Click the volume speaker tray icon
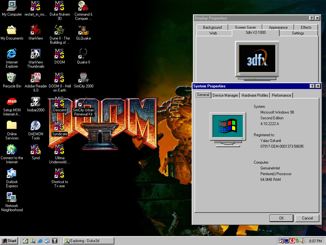The height and width of the screenshot is (245, 326). pyautogui.click(x=302, y=241)
